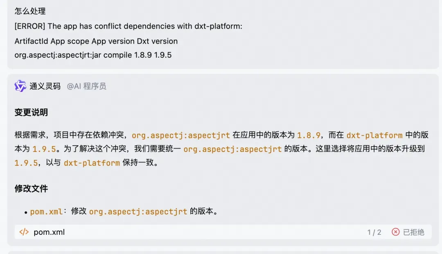
Task: Click the aspectjrt:jar compile dependency line
Action: (93, 55)
